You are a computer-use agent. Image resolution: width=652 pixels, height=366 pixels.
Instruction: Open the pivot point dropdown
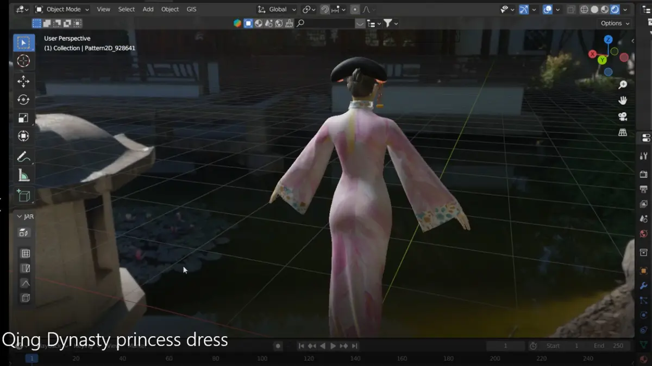(x=309, y=9)
